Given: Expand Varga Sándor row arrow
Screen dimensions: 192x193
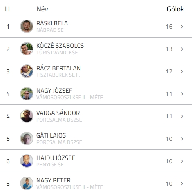Looking at the screenshot, I should tap(182, 116).
